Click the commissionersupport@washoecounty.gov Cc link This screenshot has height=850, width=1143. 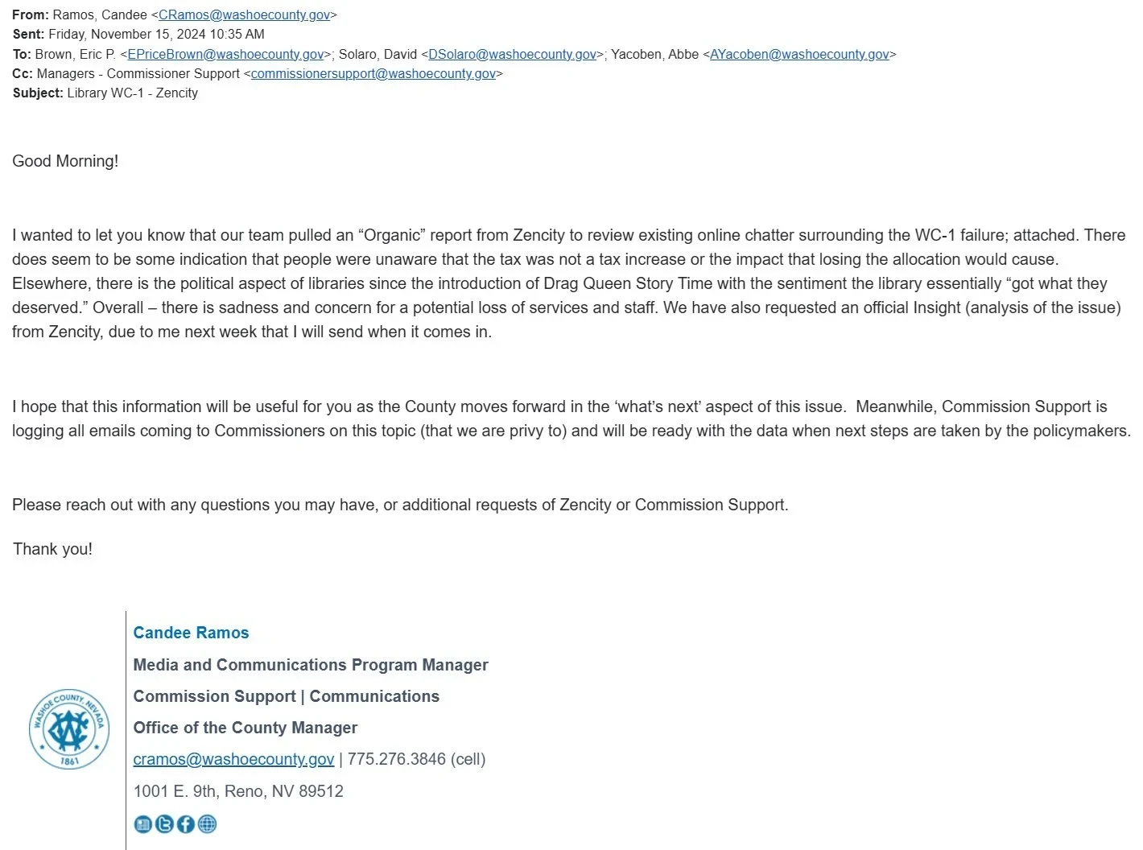pyautogui.click(x=373, y=73)
